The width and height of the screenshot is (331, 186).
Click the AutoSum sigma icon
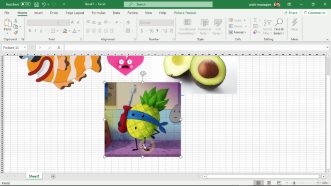(255, 20)
